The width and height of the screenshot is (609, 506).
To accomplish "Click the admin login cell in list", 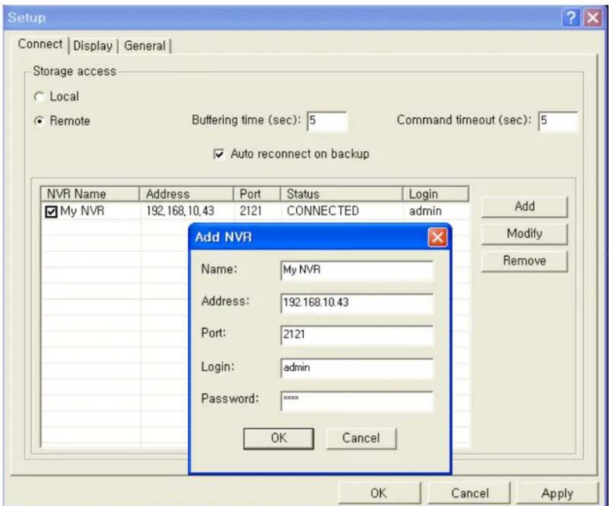I will point(425,211).
